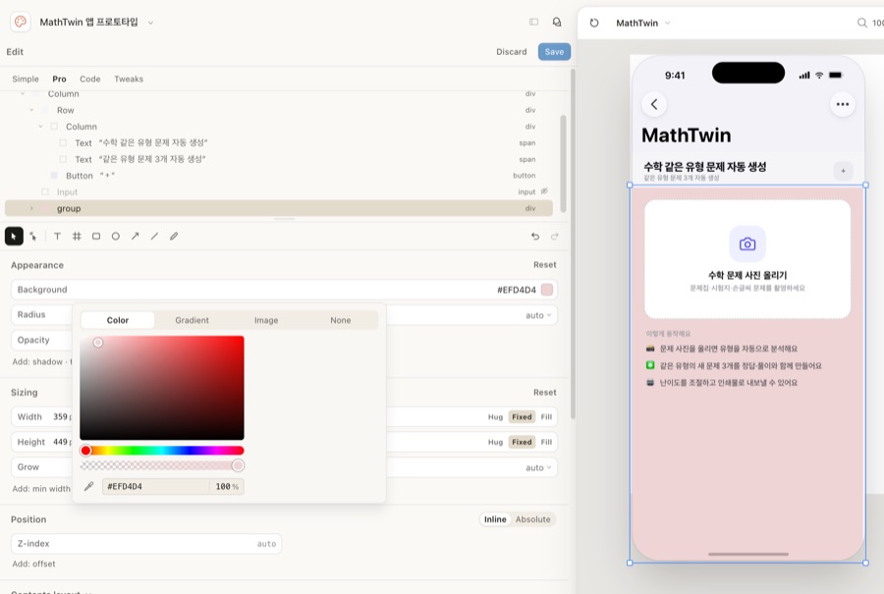Open the chat comments icon
The height and width of the screenshot is (594, 884).
(557, 22)
